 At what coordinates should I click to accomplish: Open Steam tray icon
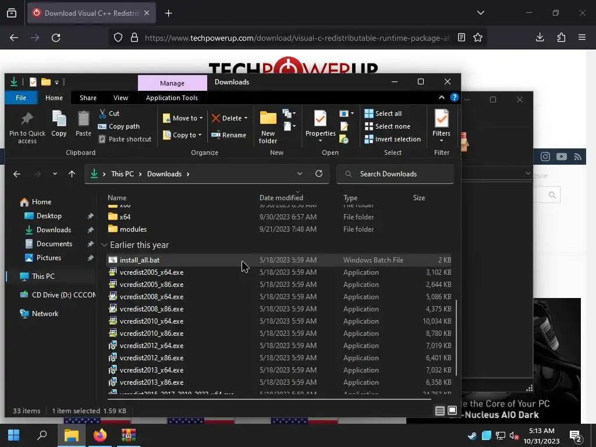[472, 435]
